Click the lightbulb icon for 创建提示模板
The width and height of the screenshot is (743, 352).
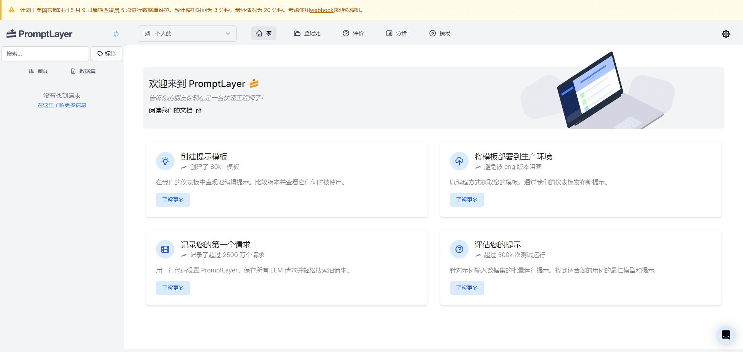tap(165, 161)
